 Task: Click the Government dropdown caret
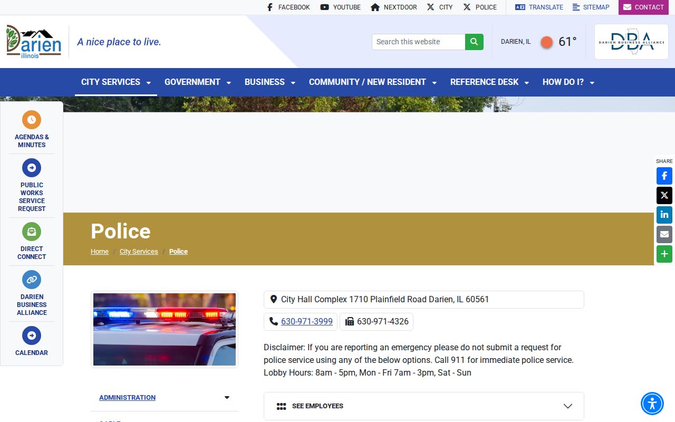(229, 83)
